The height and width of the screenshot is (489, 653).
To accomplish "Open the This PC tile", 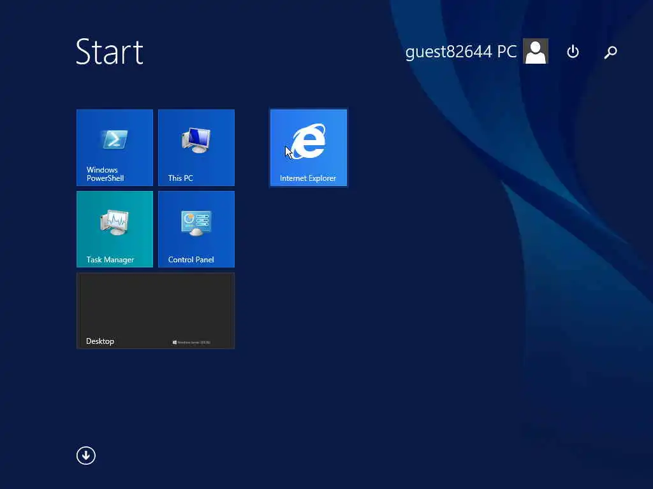I will (196, 148).
